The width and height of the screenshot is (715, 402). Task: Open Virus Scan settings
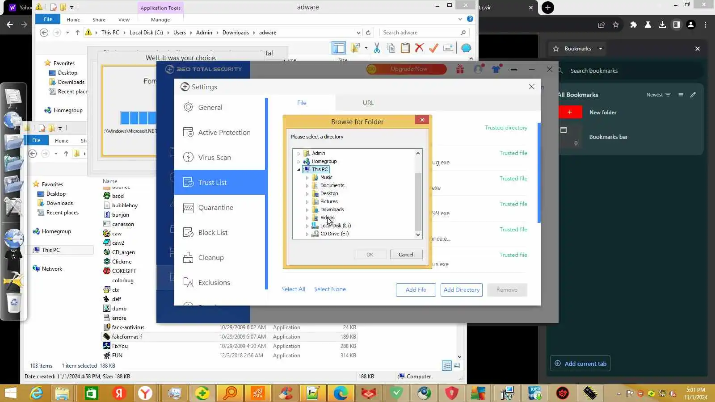click(x=220, y=157)
